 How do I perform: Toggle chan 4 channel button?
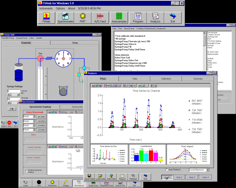206,178
